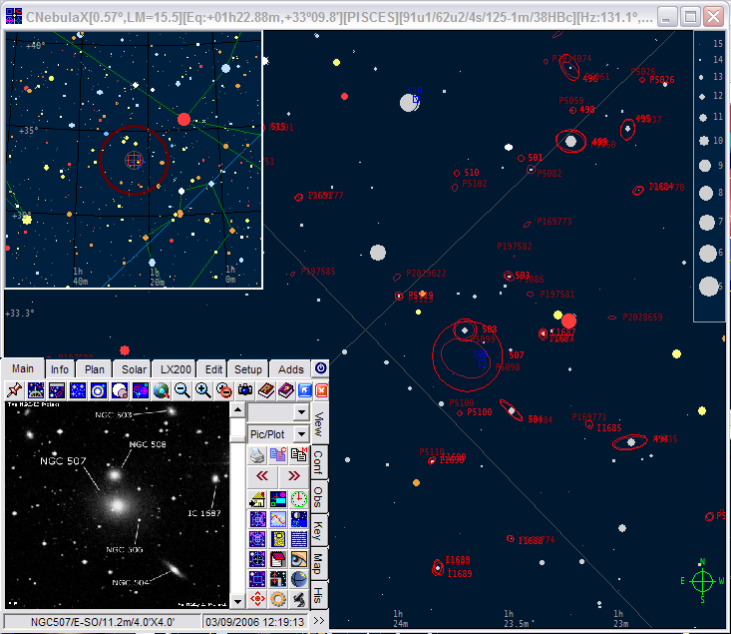Click the home house icon
Image resolution: width=731 pixels, height=634 pixels.
[x=257, y=498]
